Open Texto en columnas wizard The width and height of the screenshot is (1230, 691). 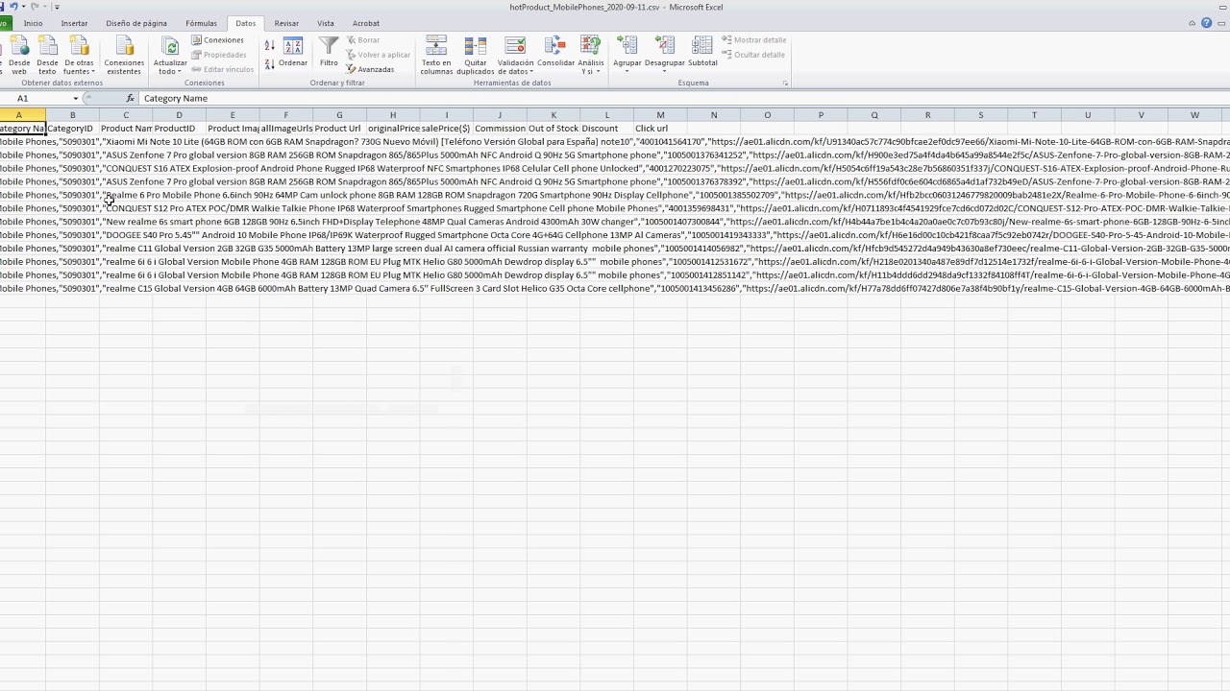[436, 56]
